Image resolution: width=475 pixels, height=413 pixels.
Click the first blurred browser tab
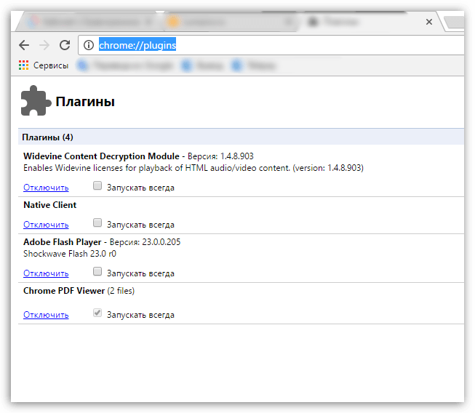click(x=89, y=22)
